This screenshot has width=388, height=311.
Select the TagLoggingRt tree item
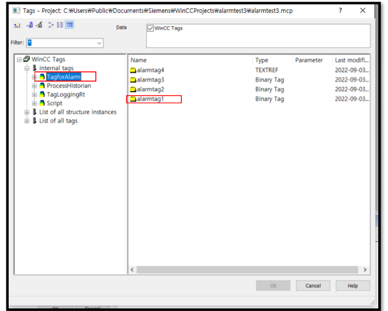click(66, 95)
